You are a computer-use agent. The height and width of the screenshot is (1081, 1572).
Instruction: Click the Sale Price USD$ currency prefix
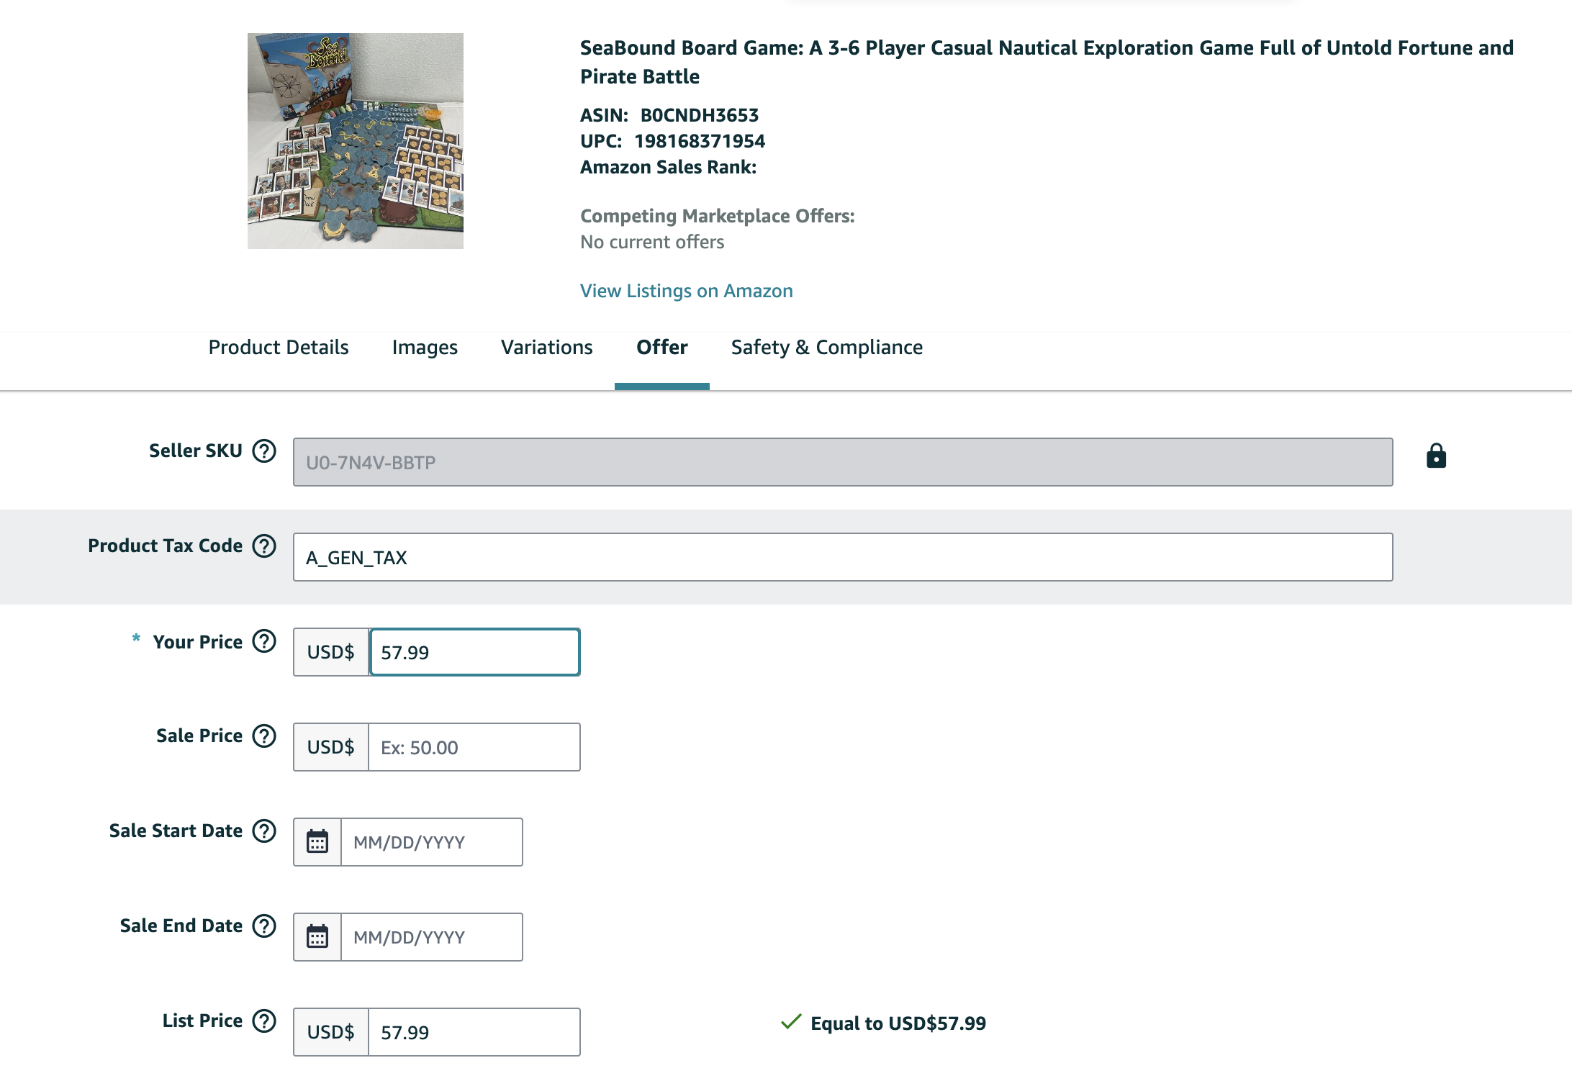click(331, 747)
